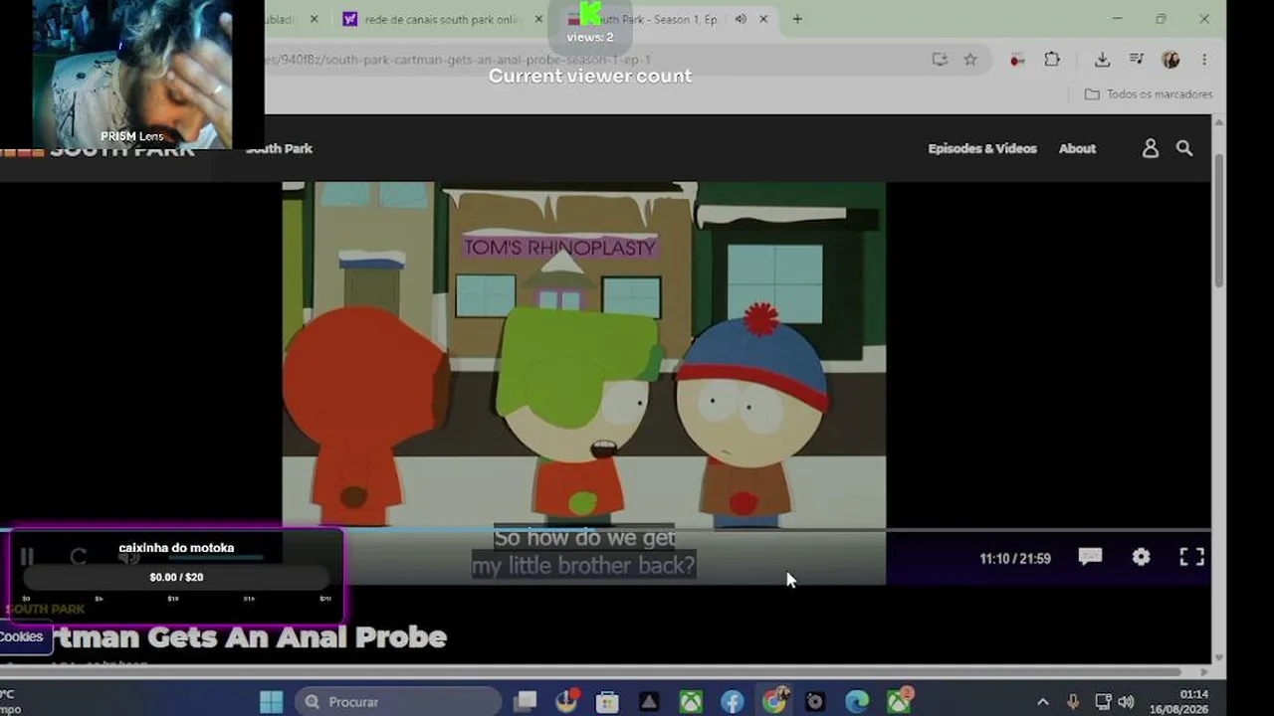Image resolution: width=1274 pixels, height=716 pixels.
Task: Open the Chrome extensions puzzle icon
Action: 1052,60
